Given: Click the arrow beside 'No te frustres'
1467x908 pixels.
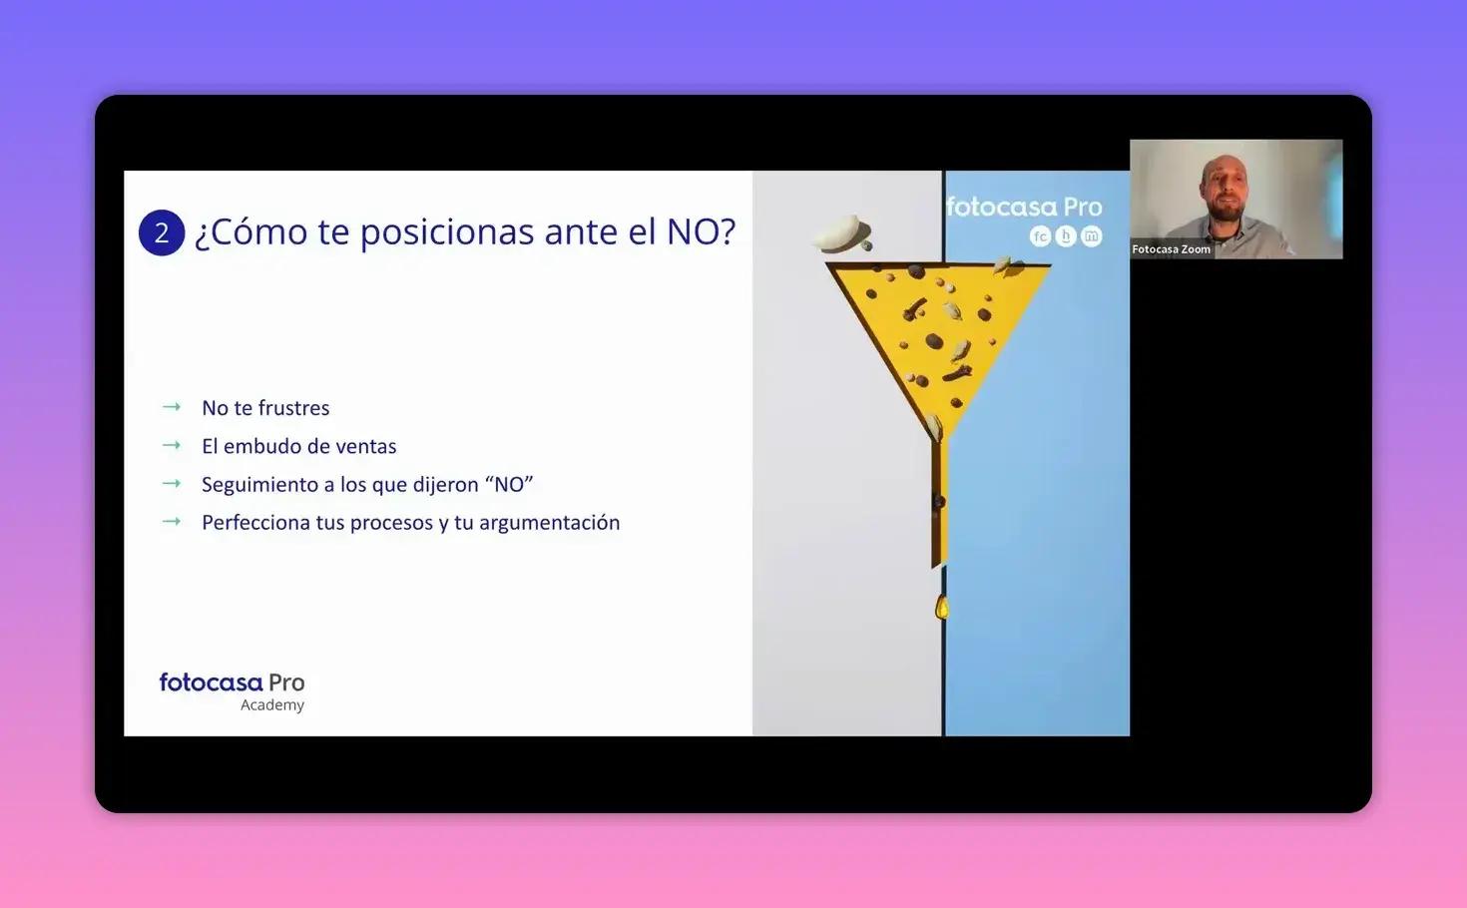Looking at the screenshot, I should (172, 407).
